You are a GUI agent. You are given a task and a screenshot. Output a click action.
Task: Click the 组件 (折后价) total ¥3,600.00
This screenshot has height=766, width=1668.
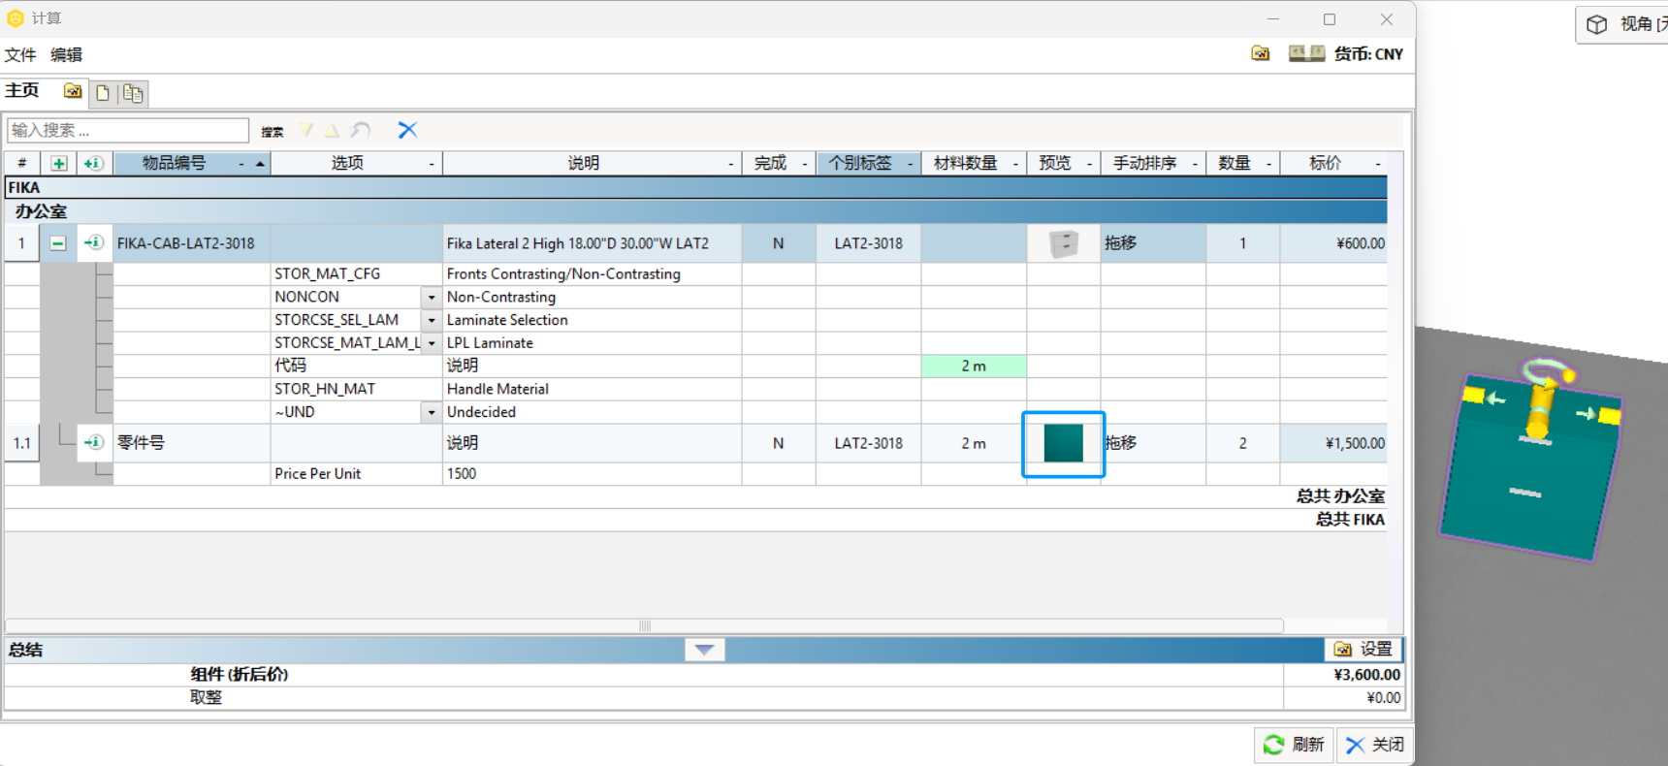1367,675
